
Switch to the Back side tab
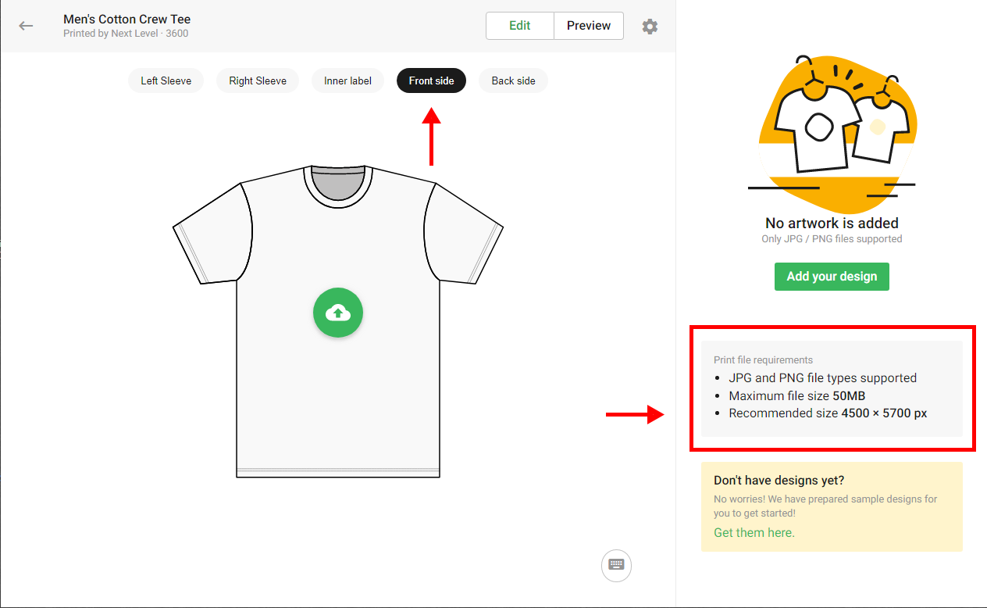513,80
